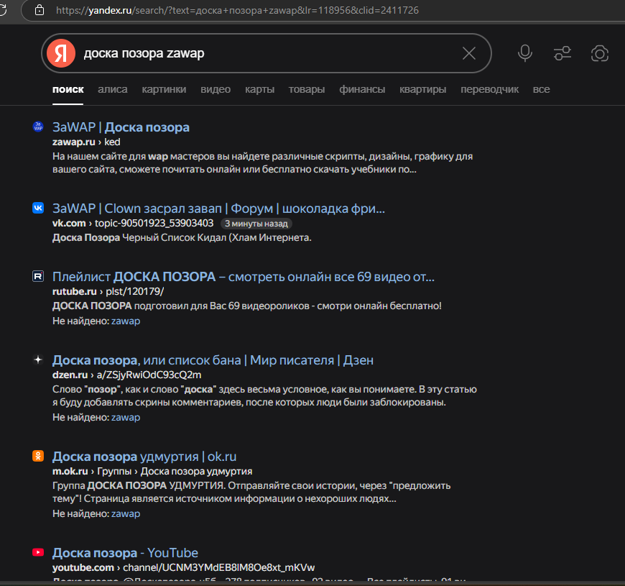Click the 'zawap.ru › ked' breadcrumb
Screen dimensions: 625x586
point(86,142)
